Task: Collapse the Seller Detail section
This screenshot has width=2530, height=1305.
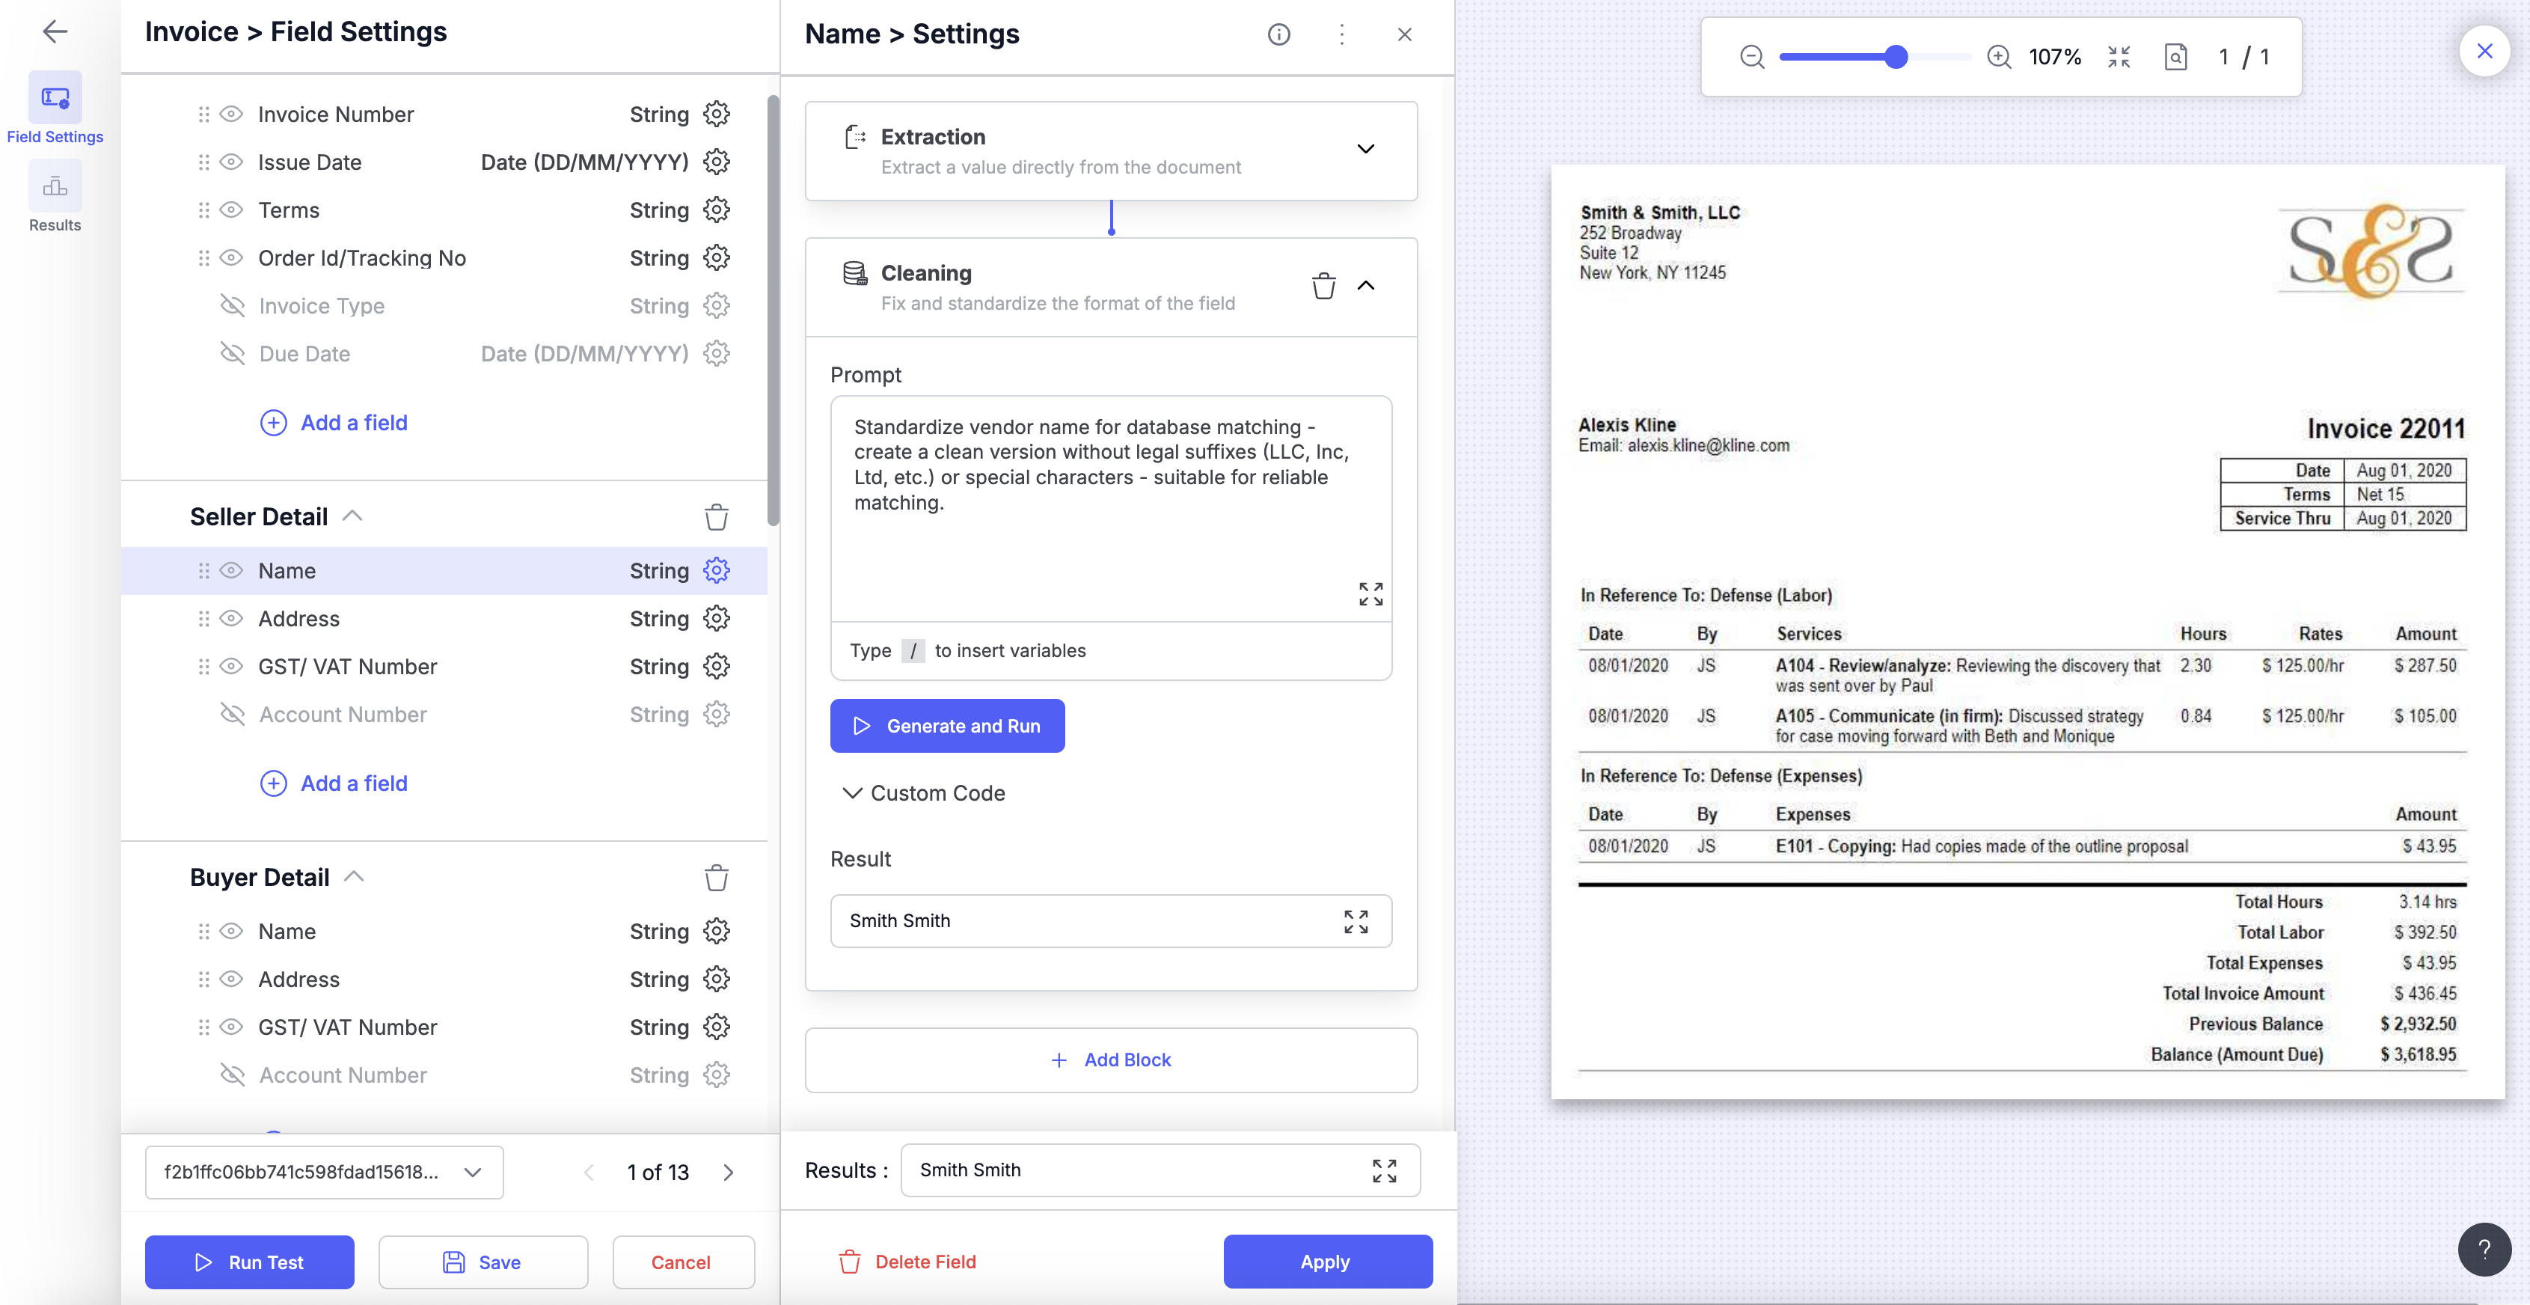Action: pyautogui.click(x=352, y=516)
